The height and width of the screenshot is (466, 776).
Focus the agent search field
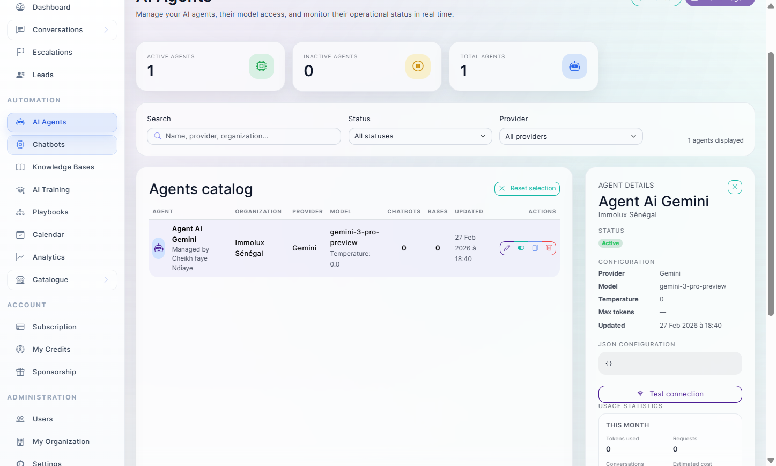pos(244,136)
